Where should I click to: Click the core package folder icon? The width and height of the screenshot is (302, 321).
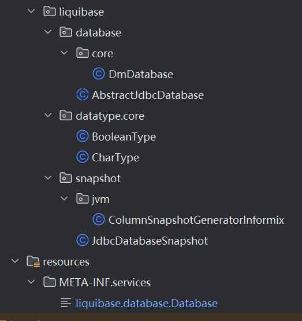tap(83, 53)
